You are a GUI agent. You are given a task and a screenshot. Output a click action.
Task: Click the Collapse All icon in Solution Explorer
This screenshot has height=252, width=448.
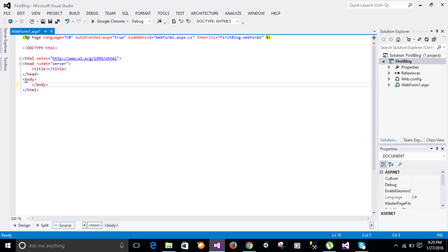click(x=434, y=39)
